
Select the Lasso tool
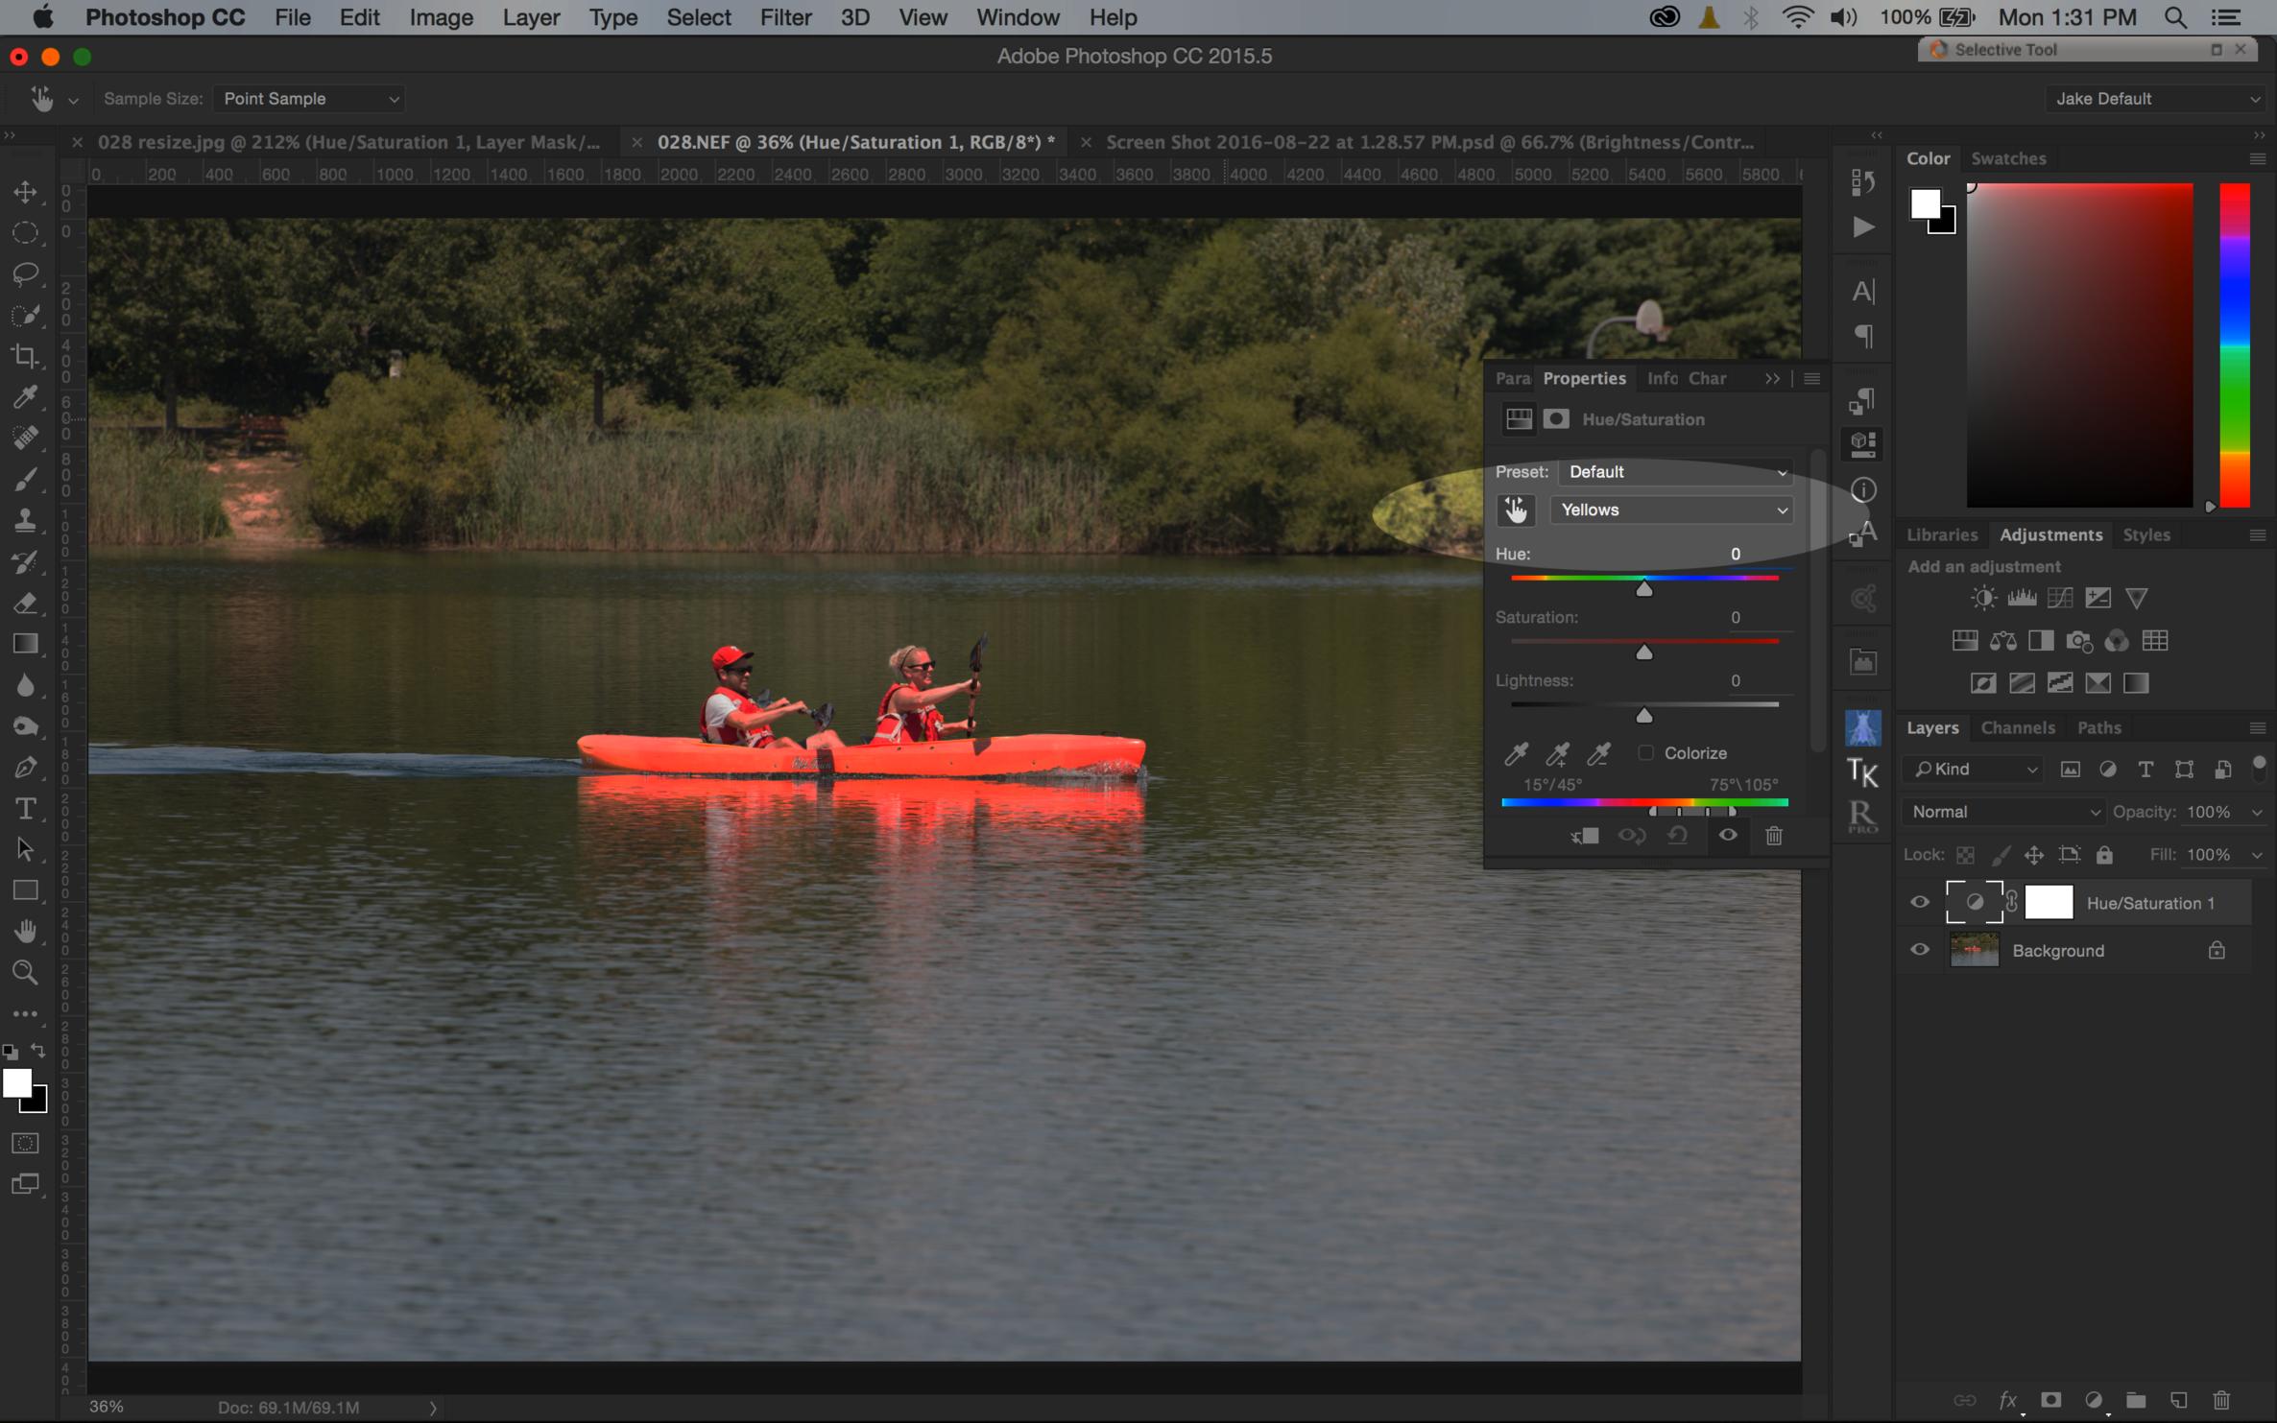pyautogui.click(x=26, y=273)
